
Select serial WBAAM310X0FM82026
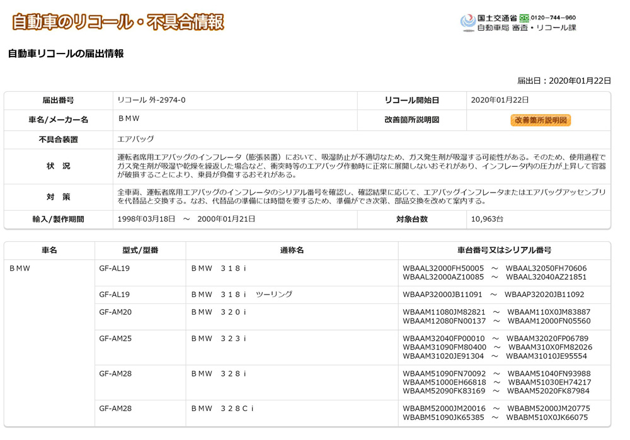[x=551, y=347]
